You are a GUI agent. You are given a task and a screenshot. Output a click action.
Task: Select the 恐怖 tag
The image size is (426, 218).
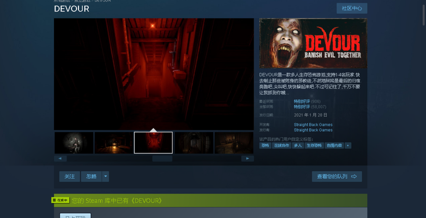click(x=265, y=145)
